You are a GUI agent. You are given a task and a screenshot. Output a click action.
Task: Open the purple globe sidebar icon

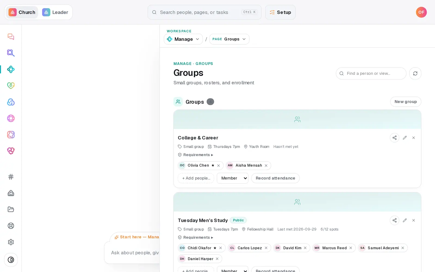pos(11,118)
